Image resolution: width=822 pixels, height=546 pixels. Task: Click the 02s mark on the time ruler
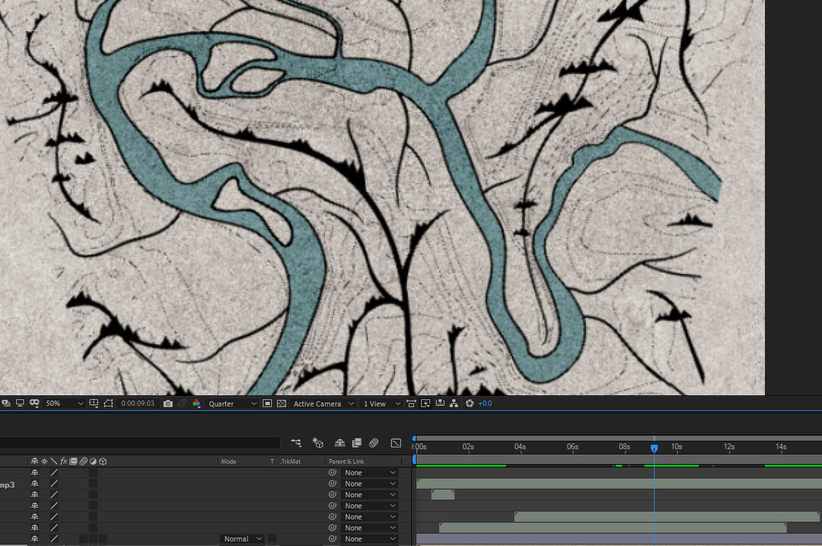(468, 447)
